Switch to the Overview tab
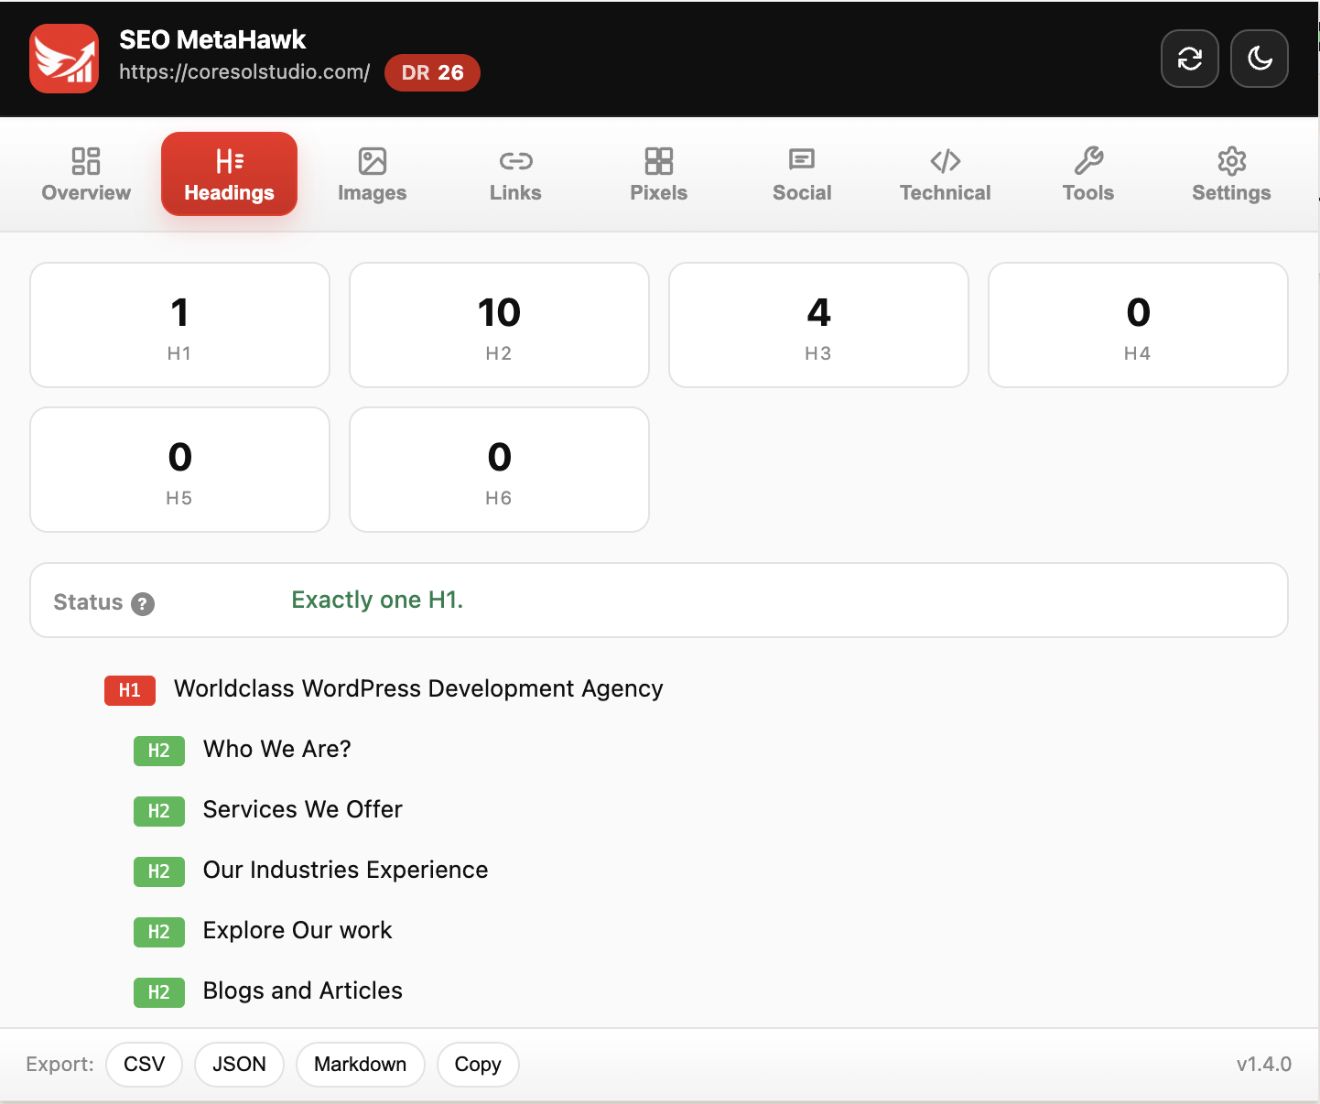The image size is (1320, 1104). [x=86, y=174]
